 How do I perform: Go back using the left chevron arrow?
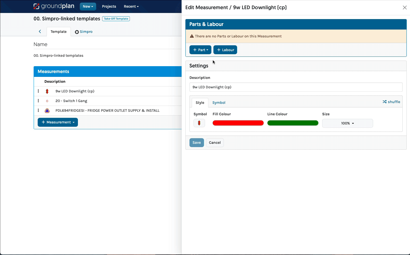40,32
